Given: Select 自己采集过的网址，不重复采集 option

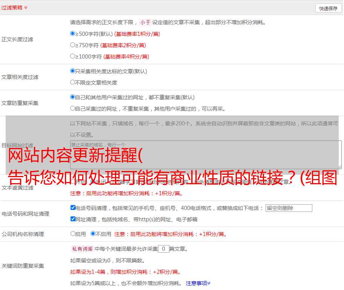Looking at the screenshot, I should coord(72,108).
